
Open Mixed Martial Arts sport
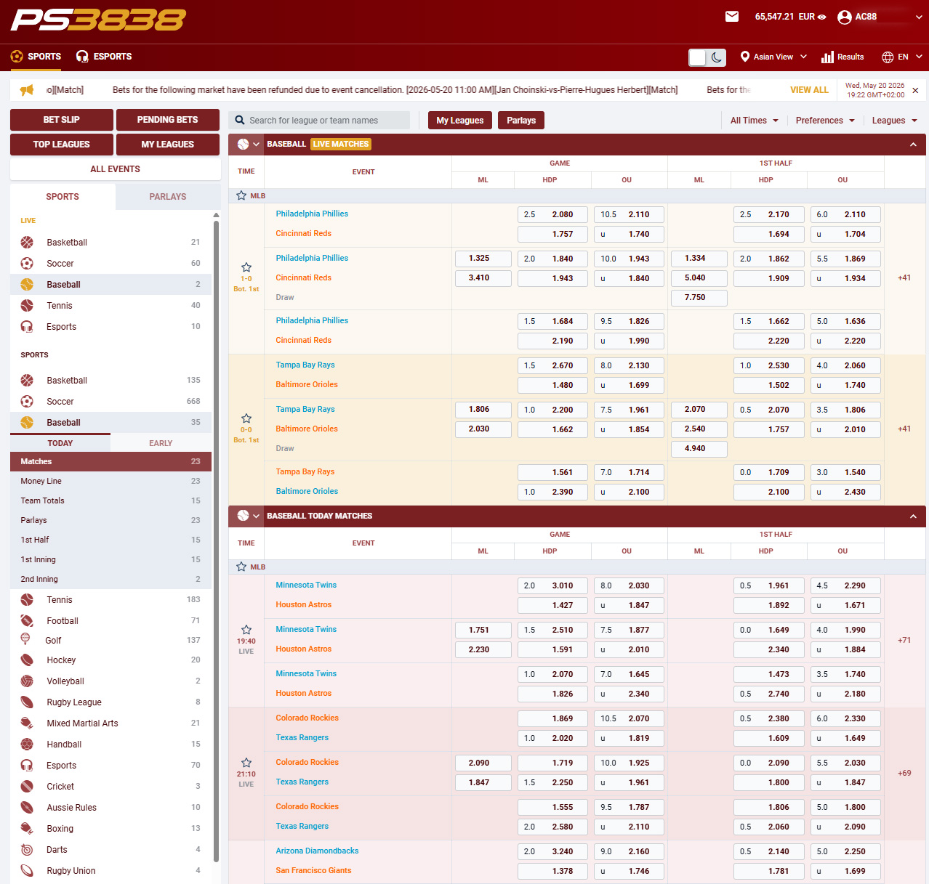pyautogui.click(x=110, y=723)
